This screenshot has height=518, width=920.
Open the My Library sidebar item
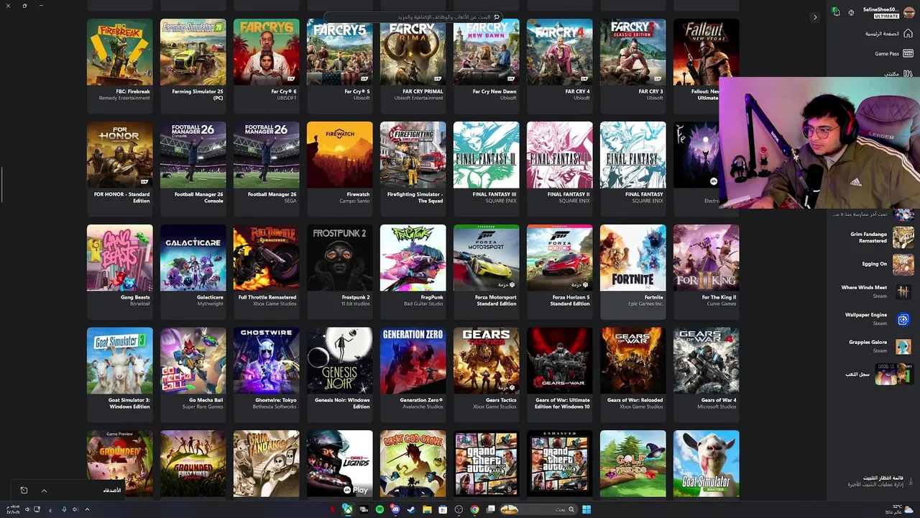click(898, 73)
